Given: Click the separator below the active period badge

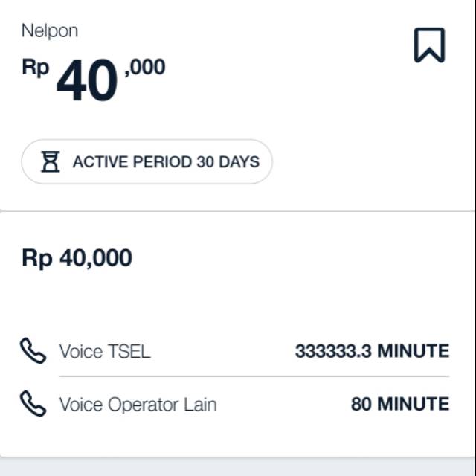Looking at the screenshot, I should [238, 211].
